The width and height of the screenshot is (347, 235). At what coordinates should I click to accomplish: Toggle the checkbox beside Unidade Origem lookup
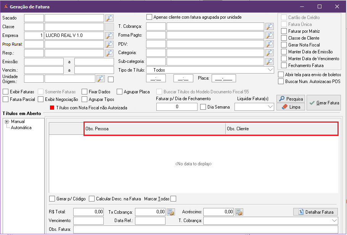tap(111, 79)
